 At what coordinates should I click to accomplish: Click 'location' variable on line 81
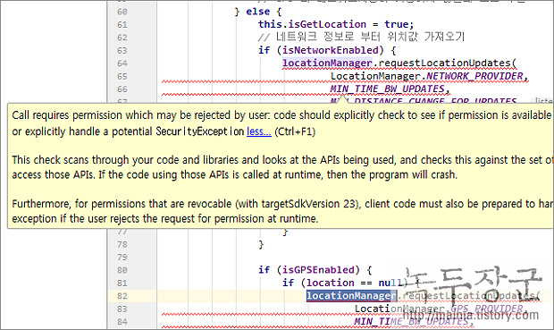click(330, 283)
